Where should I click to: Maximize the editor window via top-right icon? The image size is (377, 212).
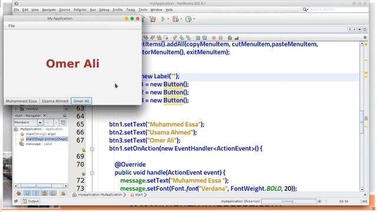point(365,29)
